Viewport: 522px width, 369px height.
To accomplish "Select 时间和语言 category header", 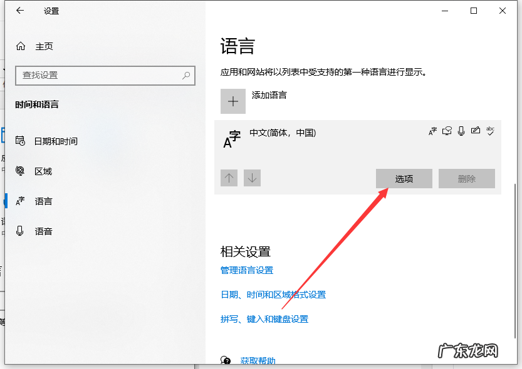I will click(x=36, y=104).
